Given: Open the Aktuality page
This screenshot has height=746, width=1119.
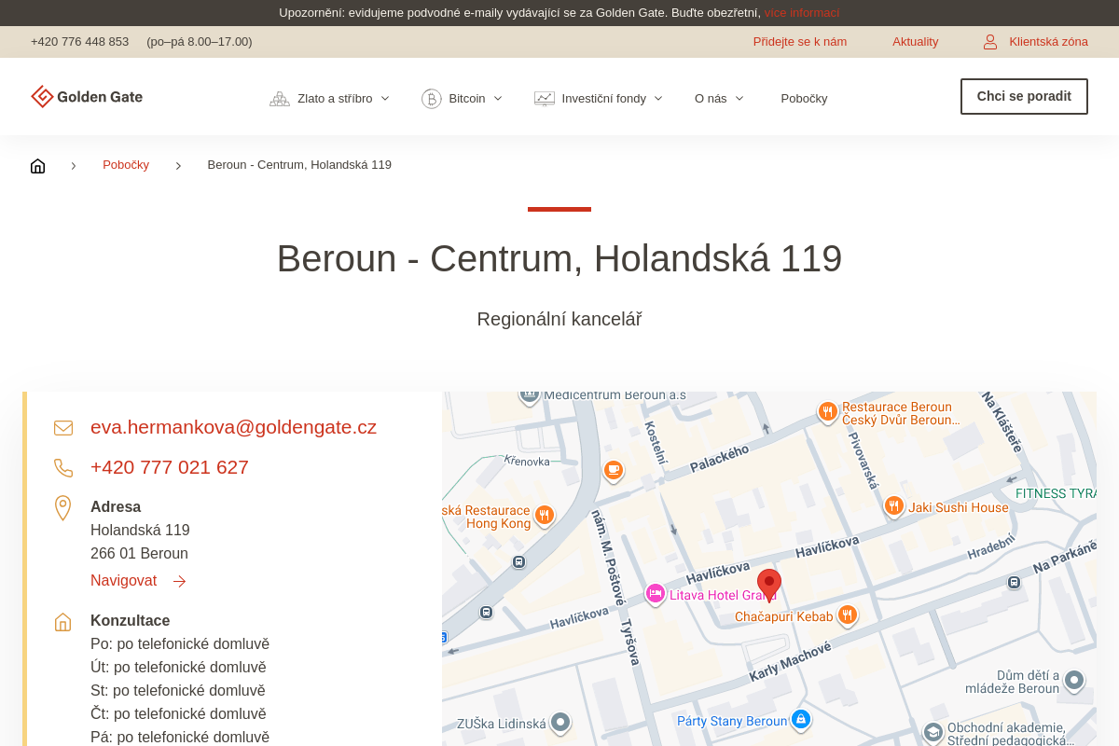Looking at the screenshot, I should (x=915, y=42).
